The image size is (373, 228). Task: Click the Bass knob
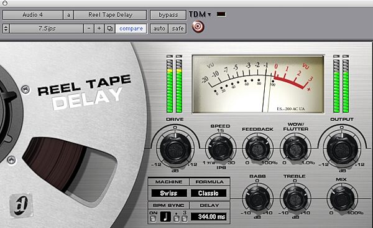pyautogui.click(x=257, y=199)
